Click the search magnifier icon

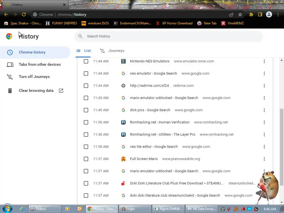point(80,36)
